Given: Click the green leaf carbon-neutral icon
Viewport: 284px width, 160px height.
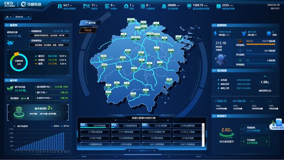Looking at the screenshot, I should tap(10, 89).
